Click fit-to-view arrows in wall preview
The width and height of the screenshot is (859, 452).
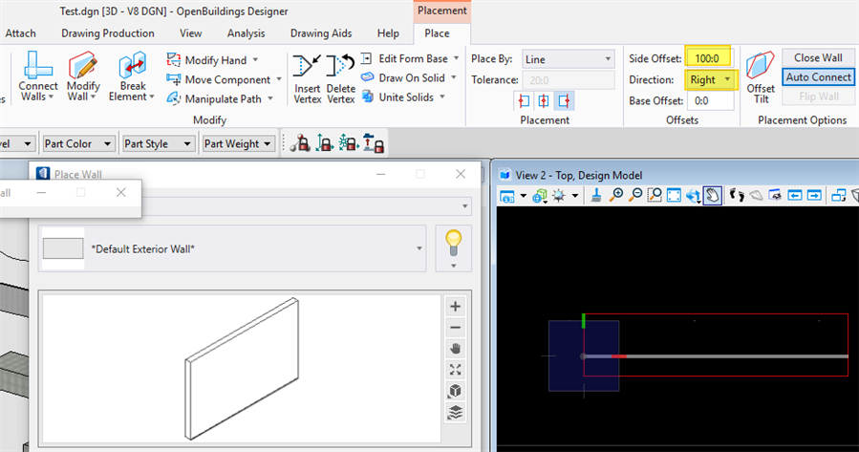tap(455, 370)
